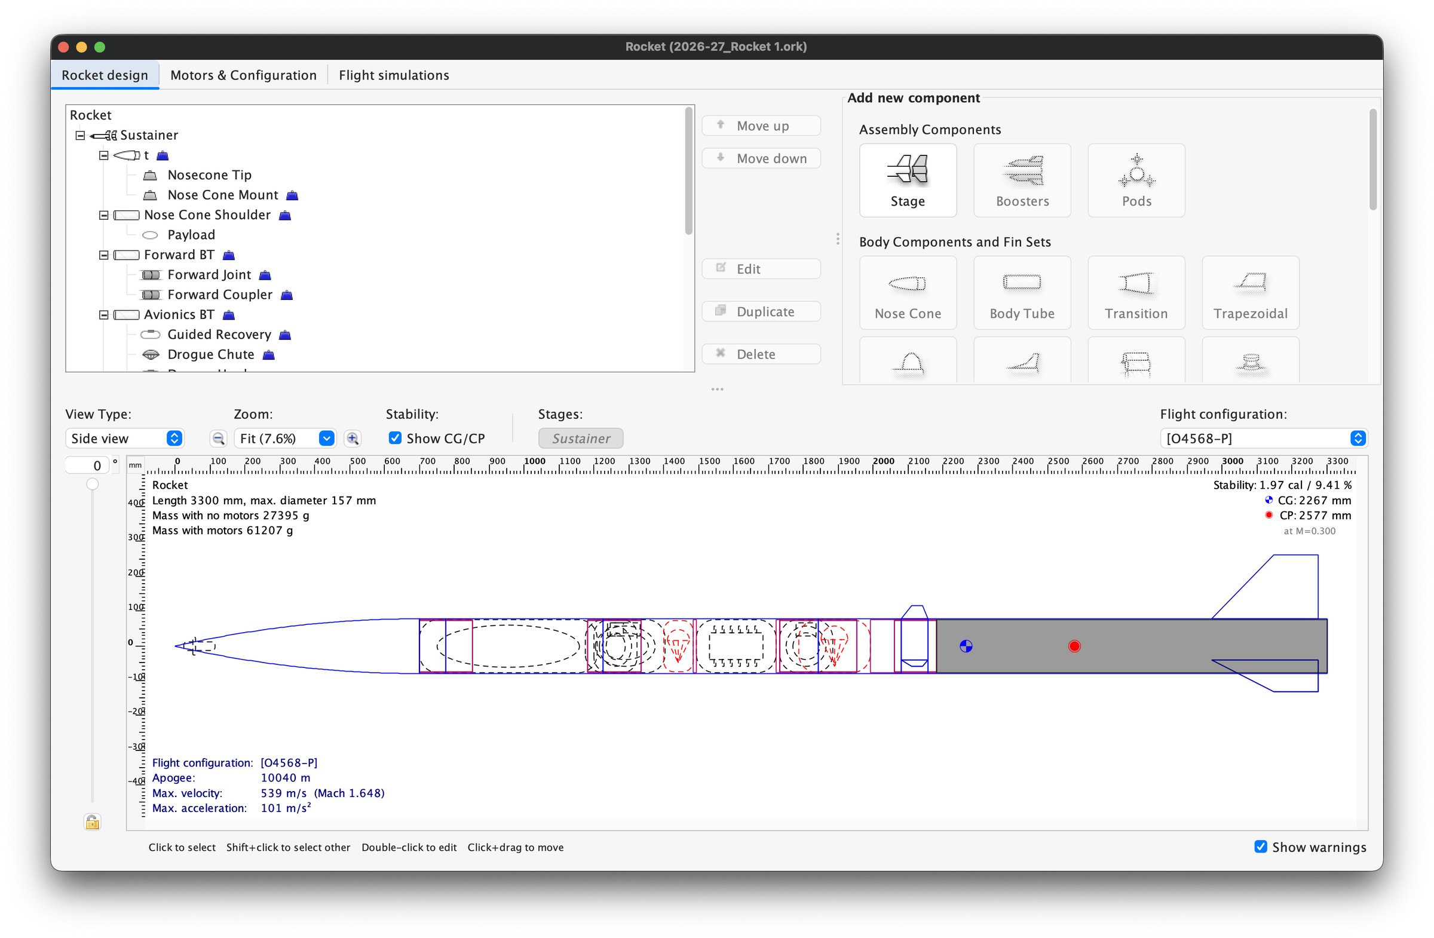Click the Move down button
The width and height of the screenshot is (1434, 938).
click(x=761, y=158)
